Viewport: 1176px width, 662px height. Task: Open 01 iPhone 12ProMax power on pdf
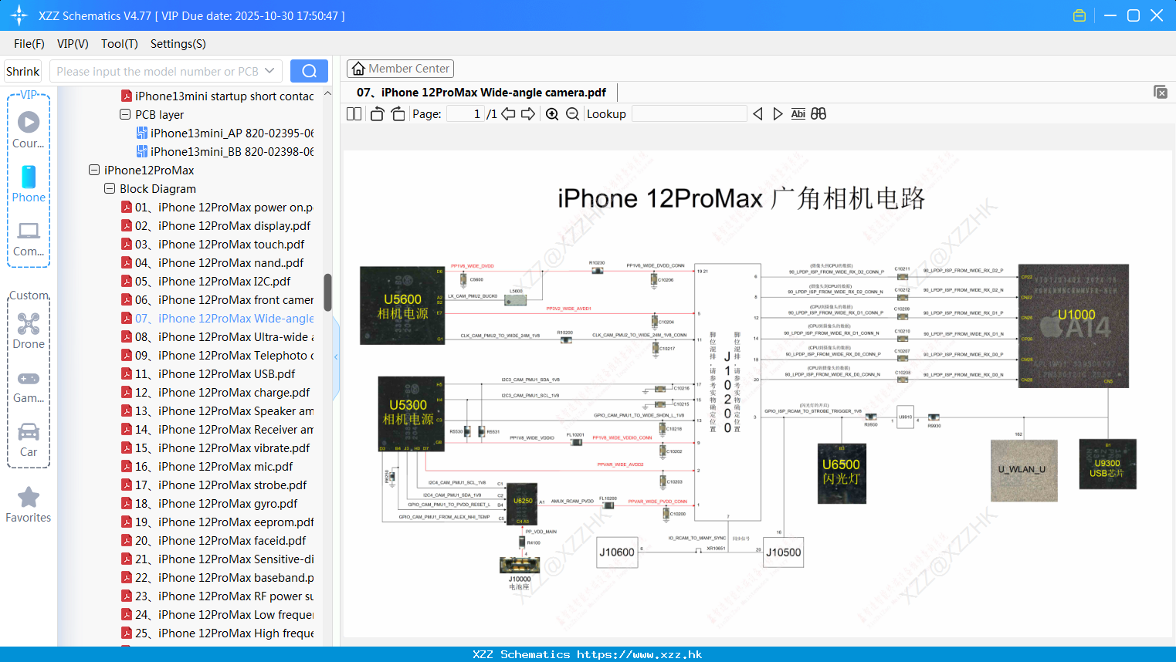click(217, 207)
